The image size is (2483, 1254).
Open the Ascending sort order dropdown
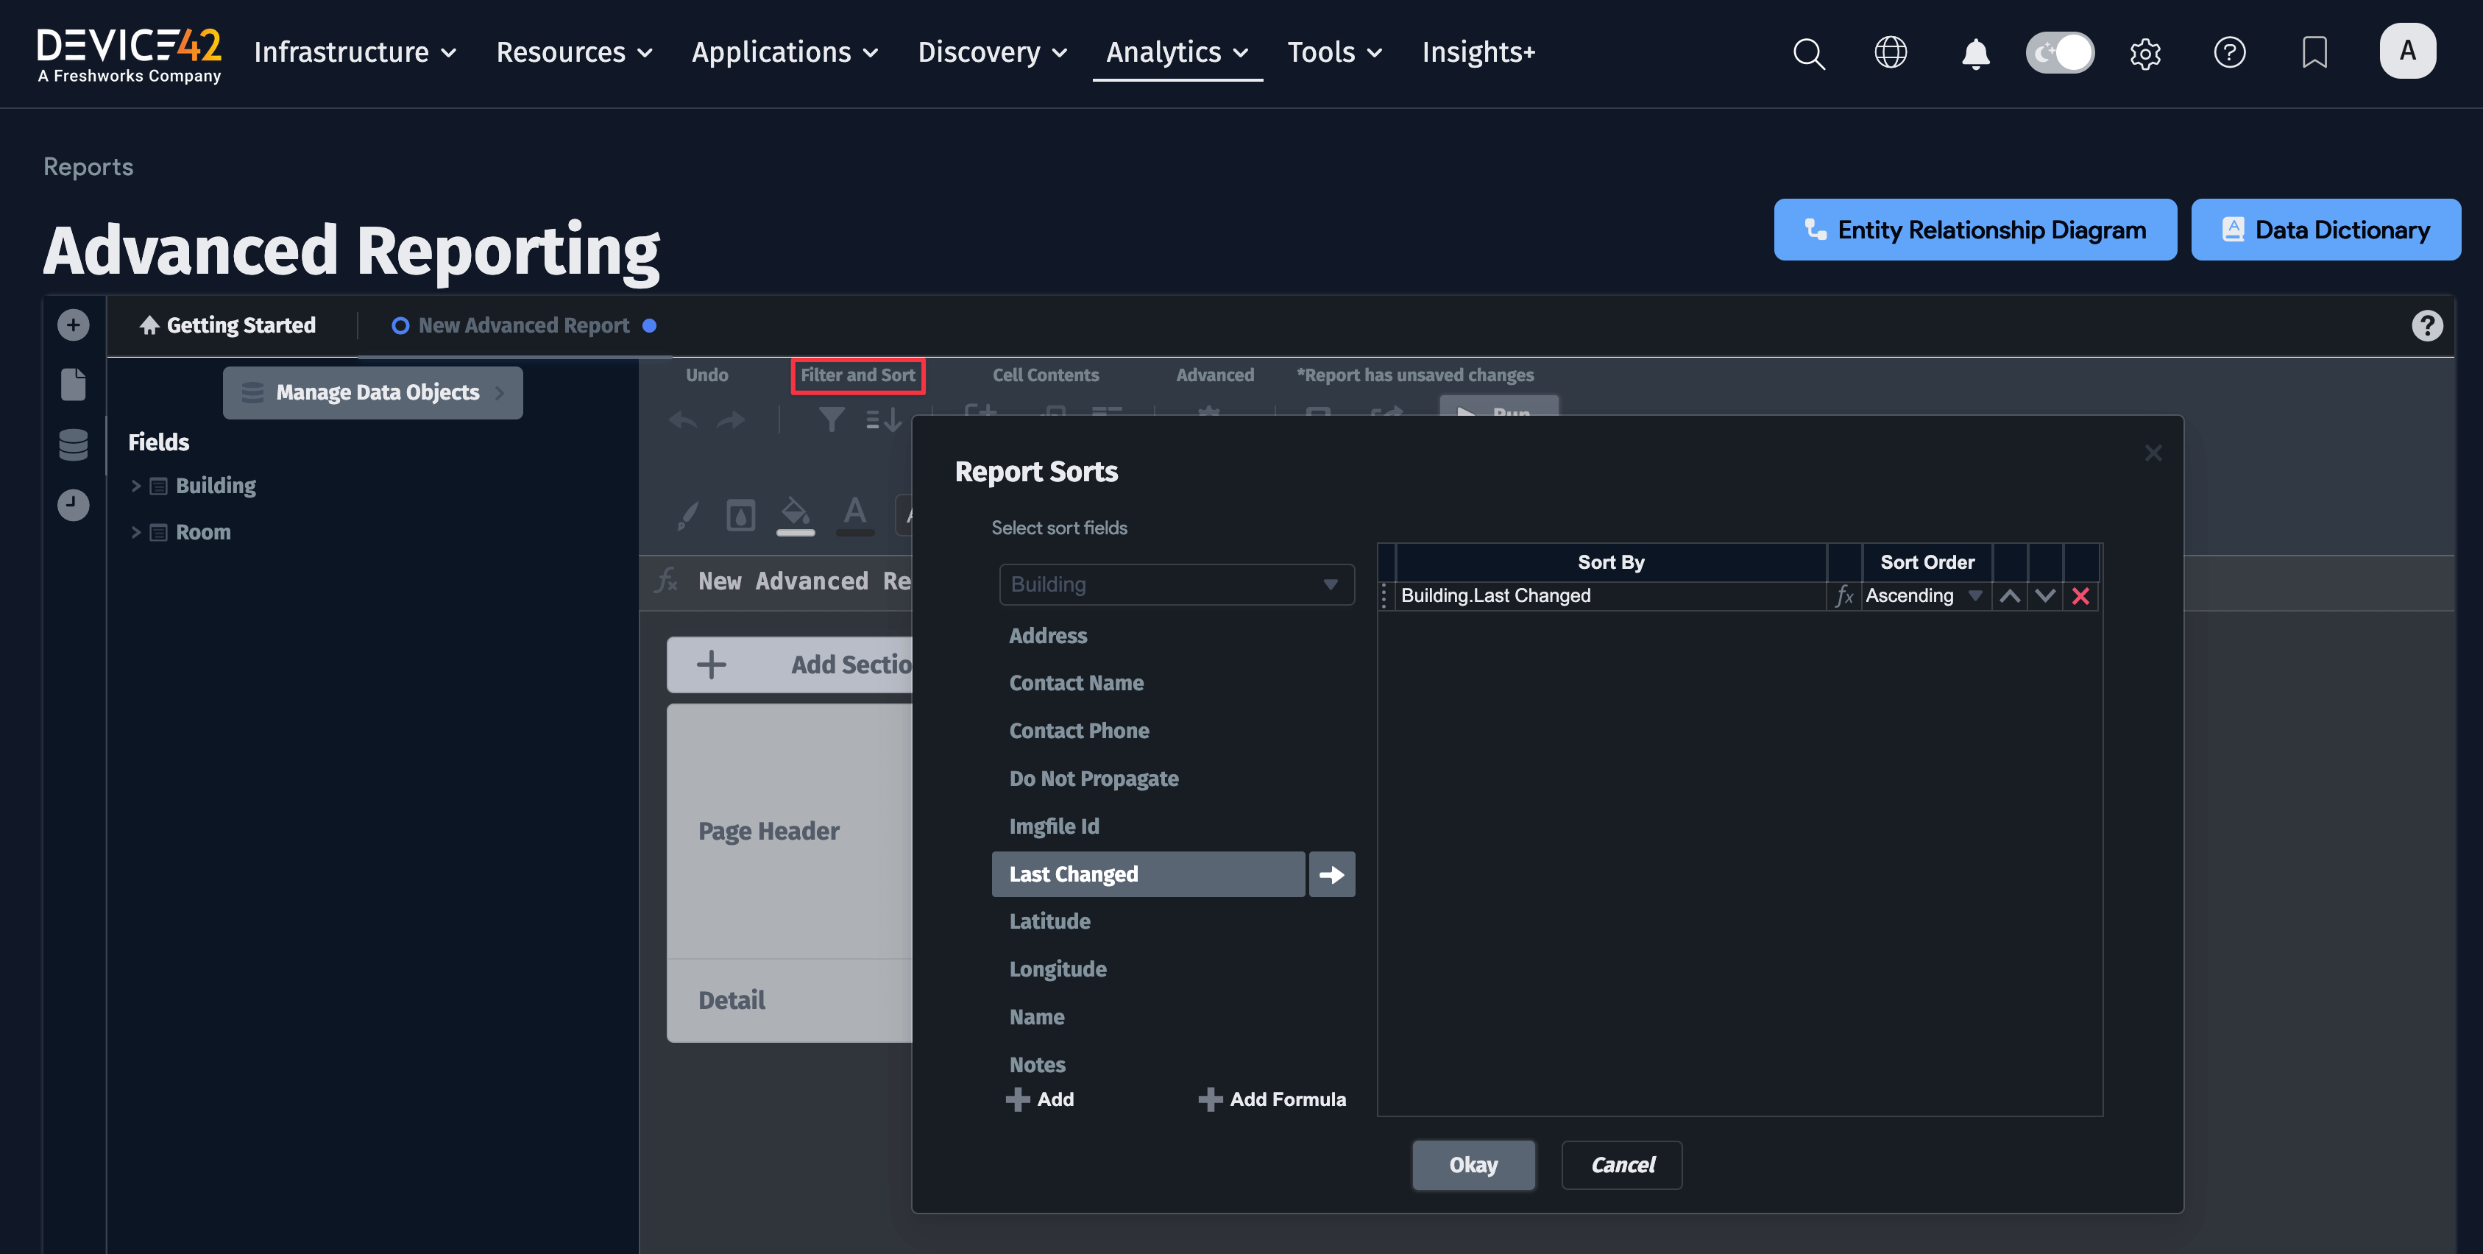pos(1926,595)
